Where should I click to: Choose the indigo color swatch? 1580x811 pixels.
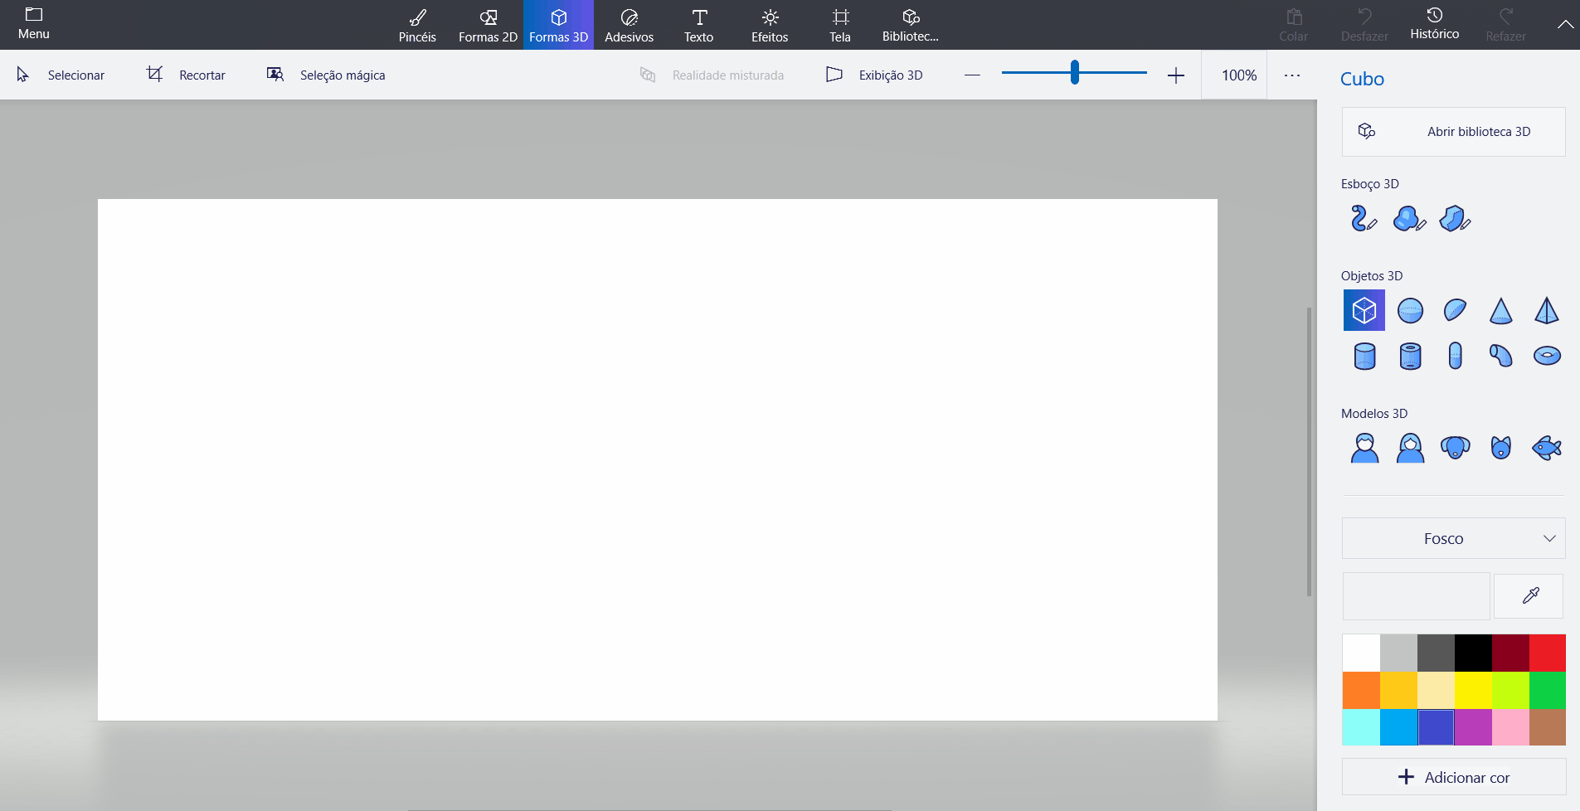1436,727
